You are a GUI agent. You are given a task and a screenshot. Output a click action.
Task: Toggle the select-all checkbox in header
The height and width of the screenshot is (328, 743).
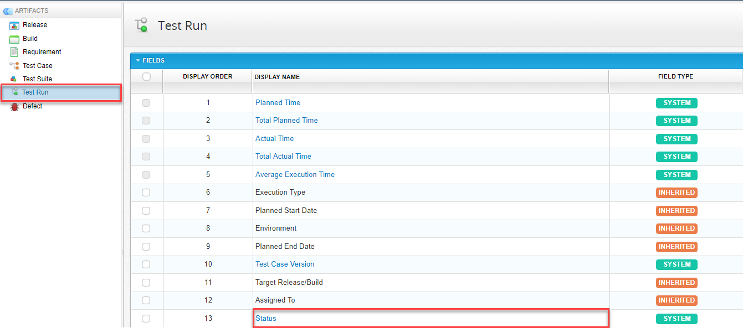pos(146,77)
